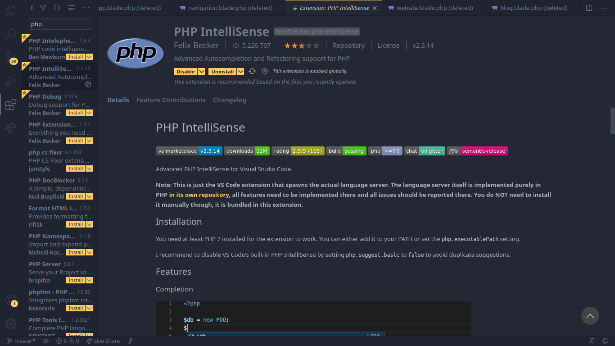
Task: Install the PHP Debug extension
Action: [76, 113]
